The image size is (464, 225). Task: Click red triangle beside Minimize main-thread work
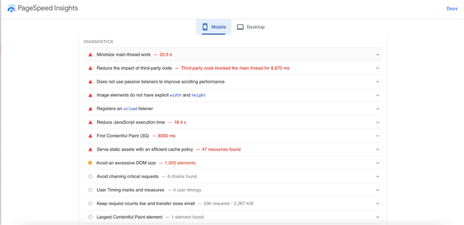coord(90,55)
